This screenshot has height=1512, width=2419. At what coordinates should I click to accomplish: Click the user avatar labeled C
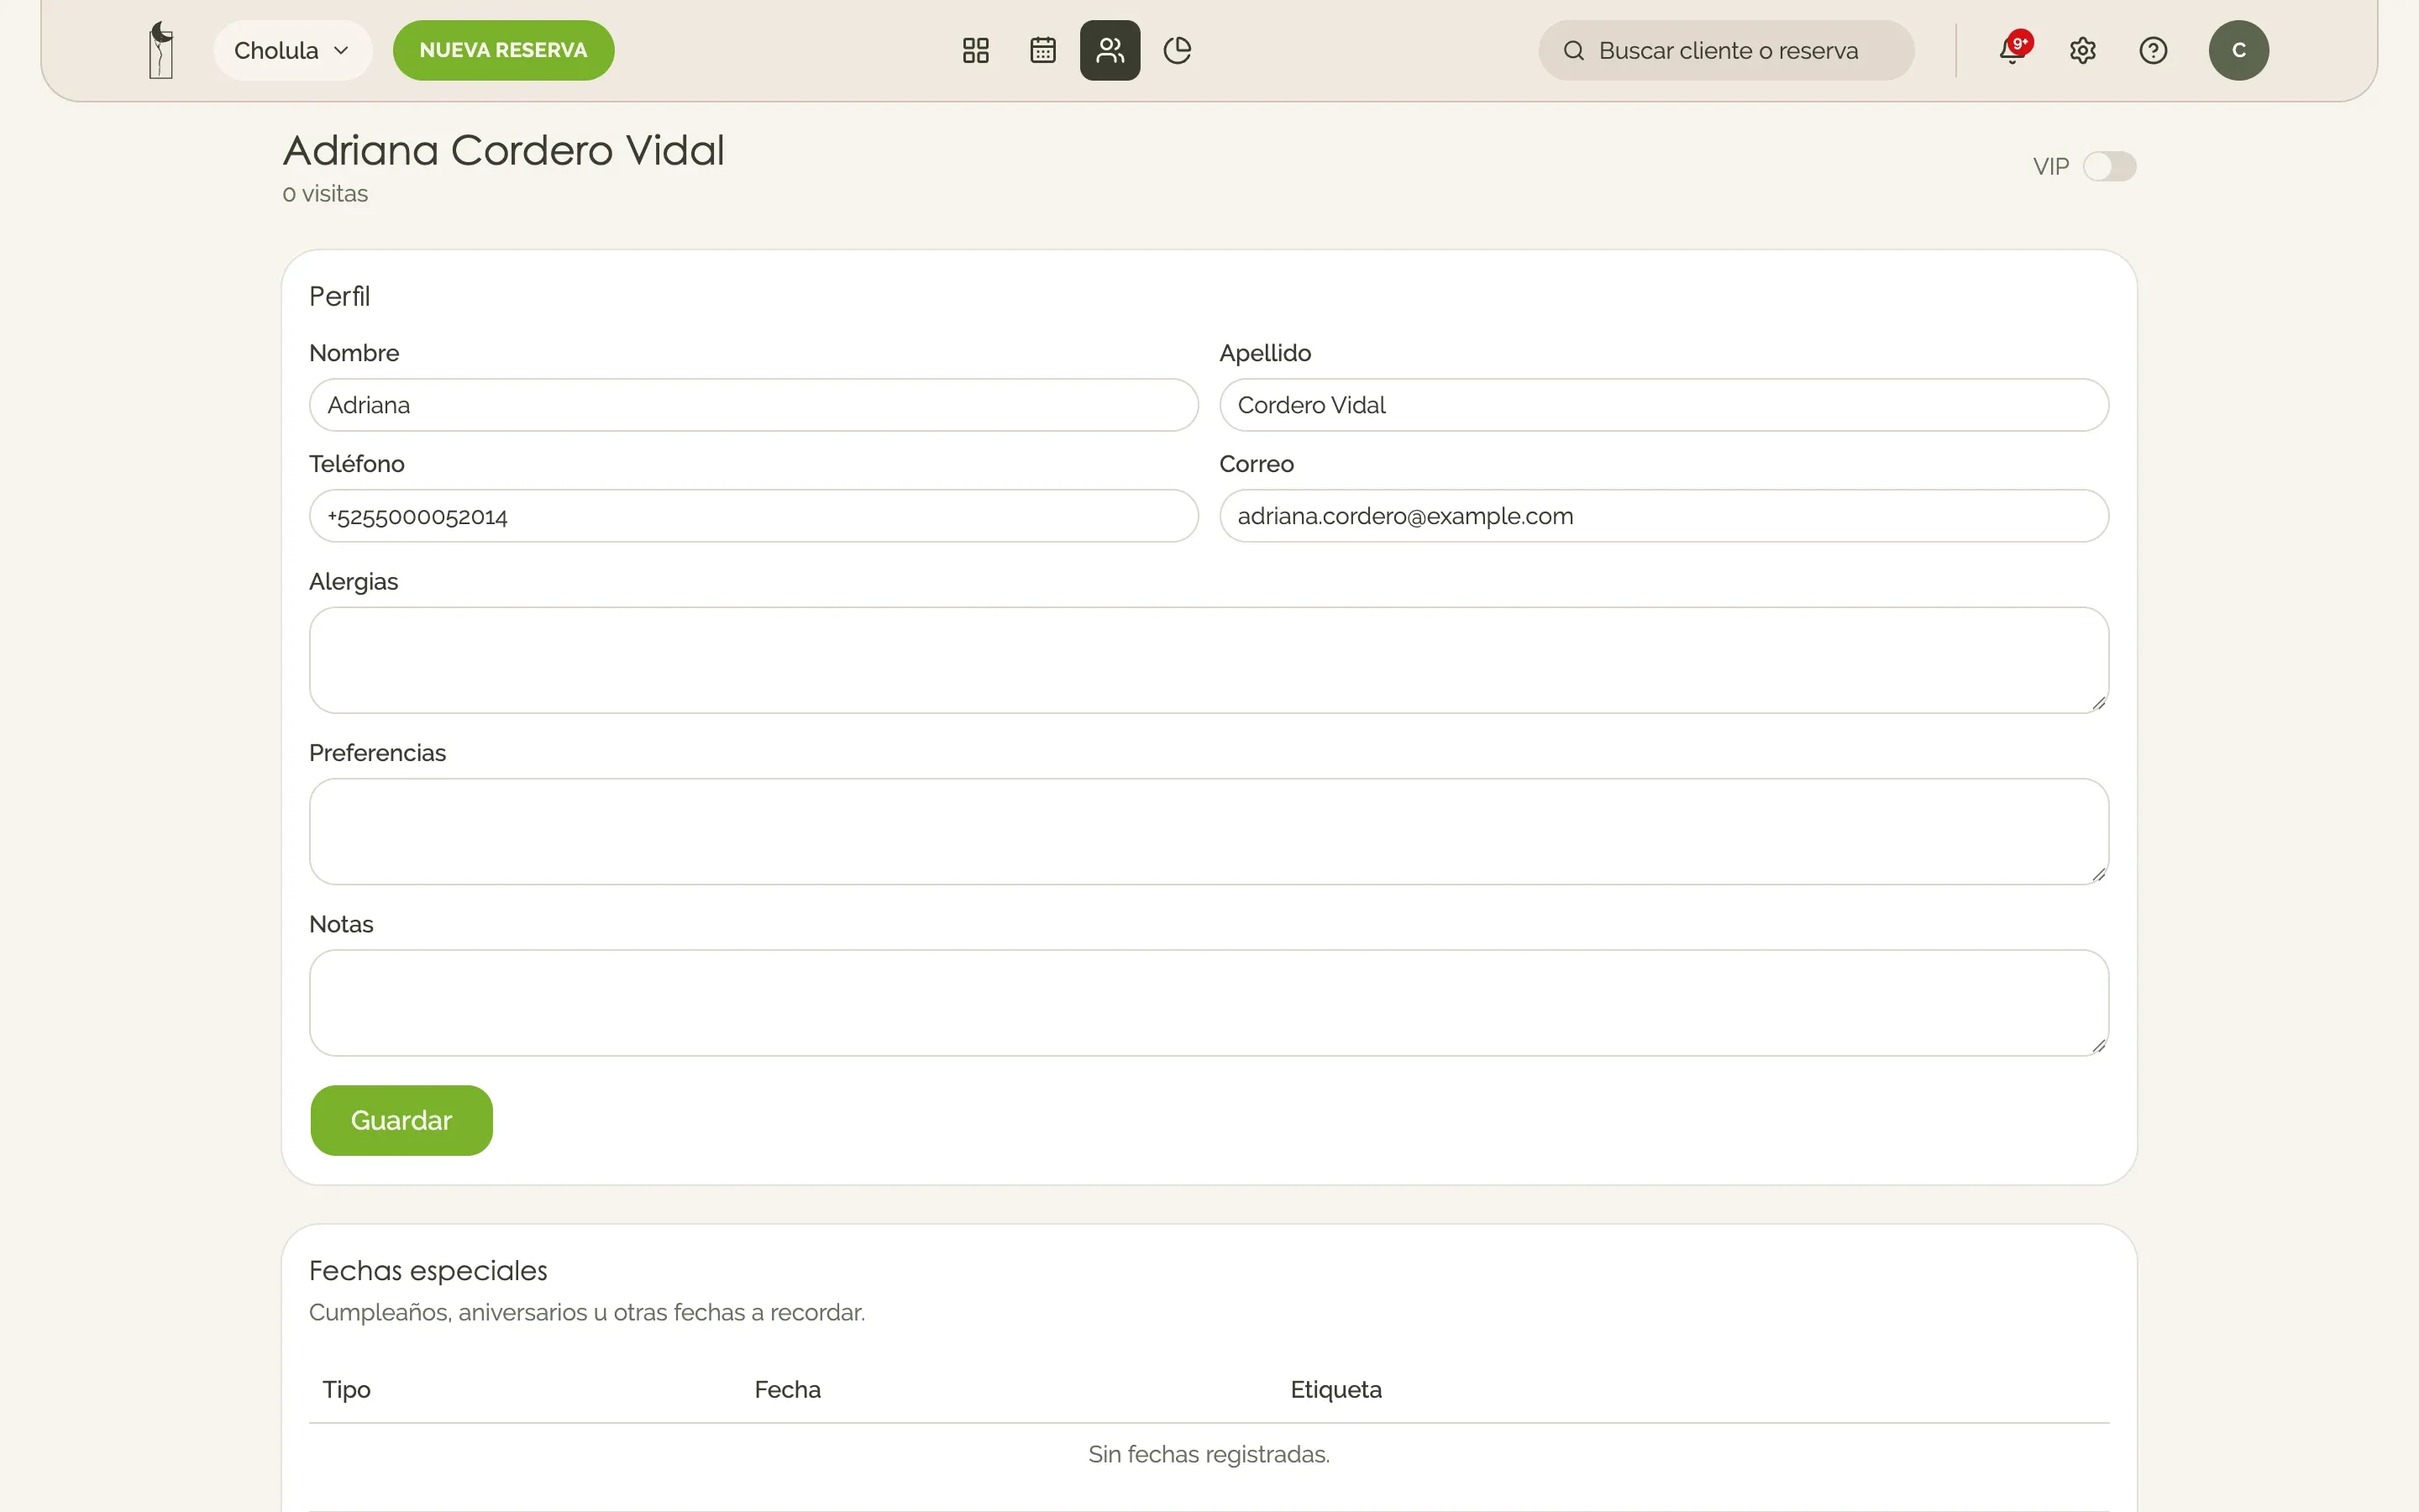click(2238, 50)
